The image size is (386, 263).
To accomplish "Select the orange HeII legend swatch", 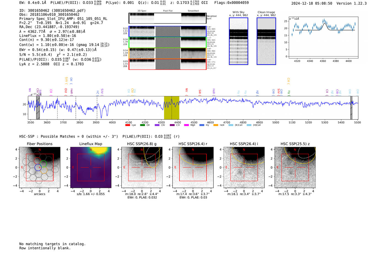I will tap(216, 125).
